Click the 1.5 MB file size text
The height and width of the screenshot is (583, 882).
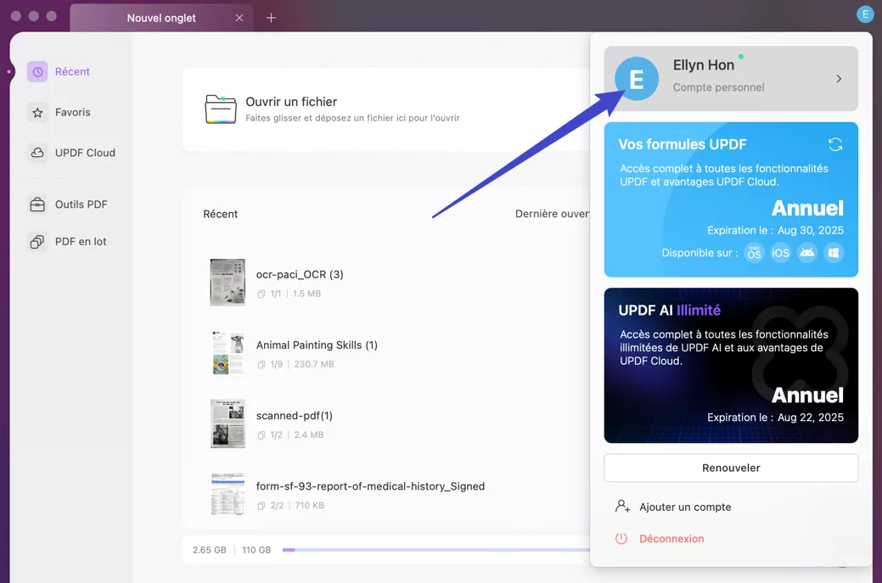click(x=306, y=294)
